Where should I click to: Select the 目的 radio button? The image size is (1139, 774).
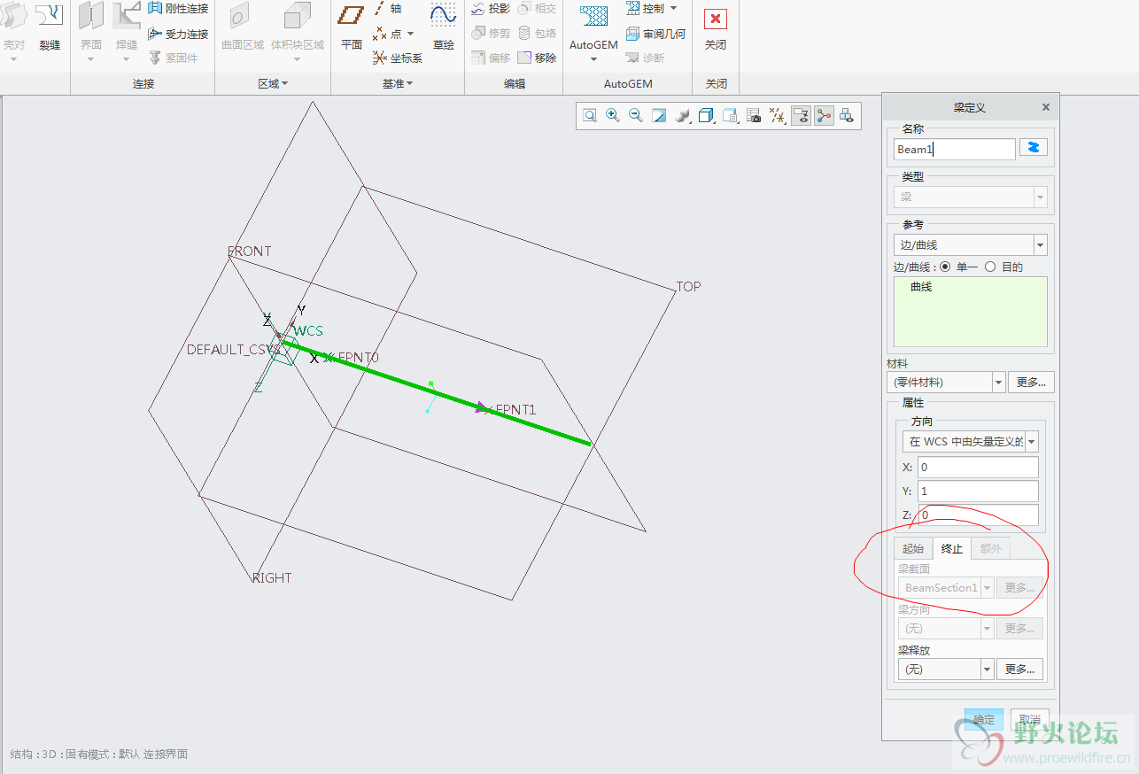tap(990, 267)
